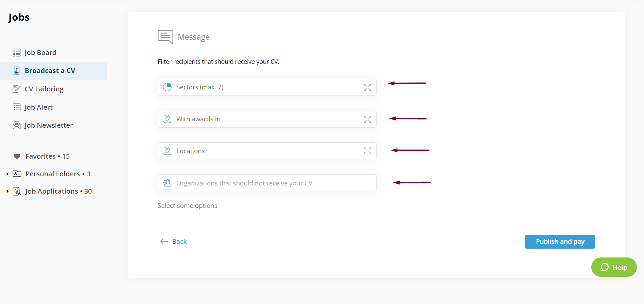Go Back to previous step
644x304 pixels.
174,242
